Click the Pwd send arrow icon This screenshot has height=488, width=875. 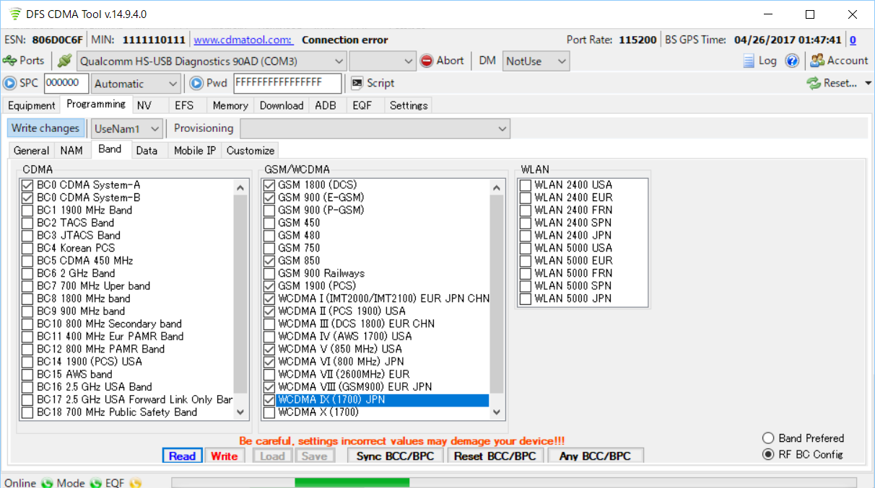pos(196,83)
